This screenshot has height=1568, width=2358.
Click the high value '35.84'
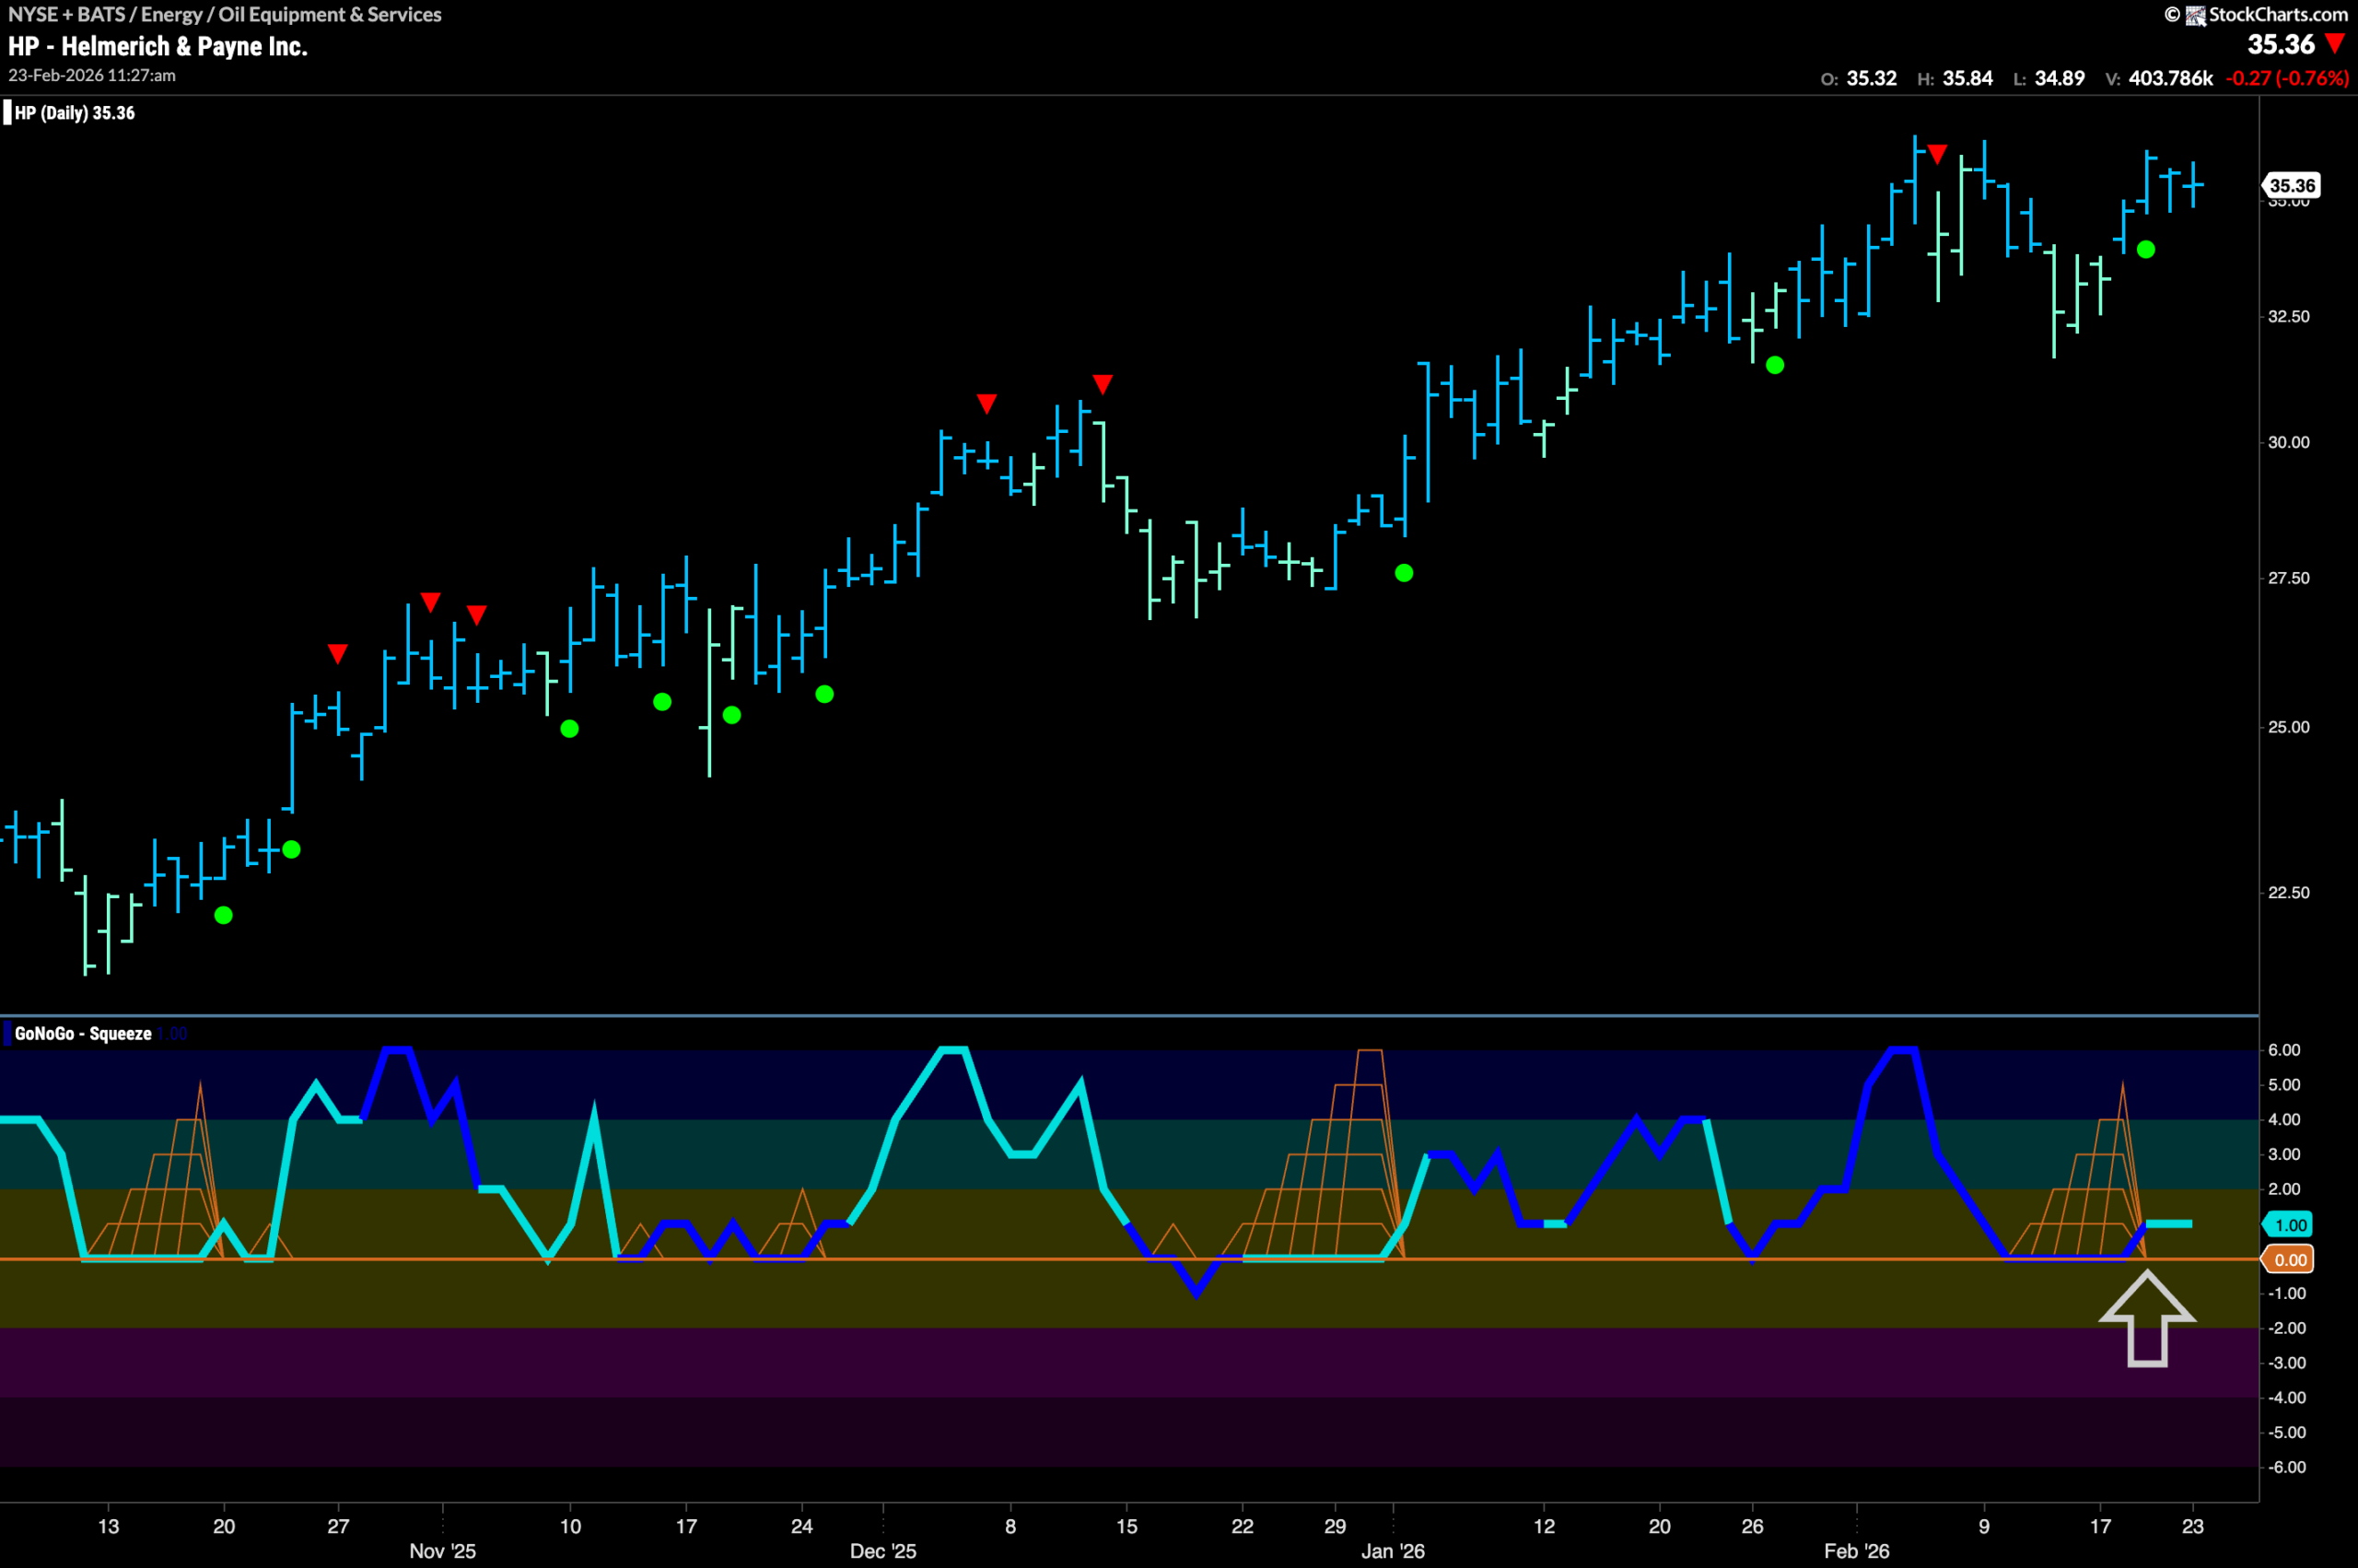(x=1967, y=78)
